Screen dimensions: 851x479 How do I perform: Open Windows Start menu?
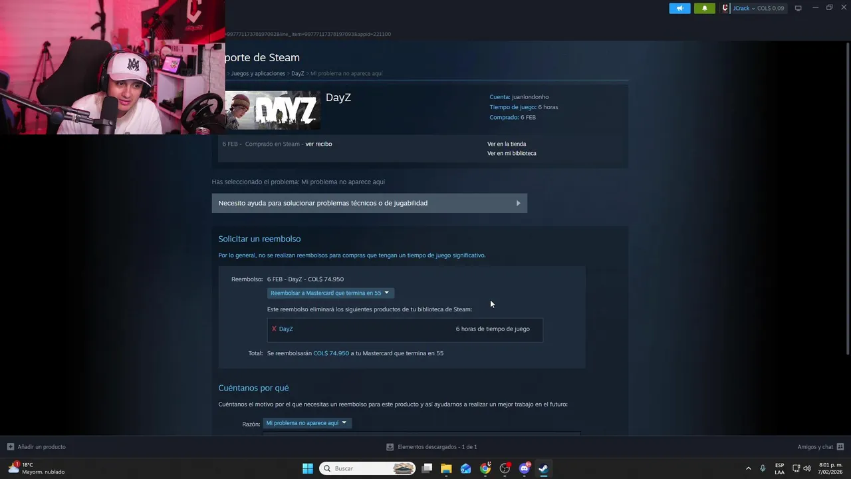tap(308, 468)
